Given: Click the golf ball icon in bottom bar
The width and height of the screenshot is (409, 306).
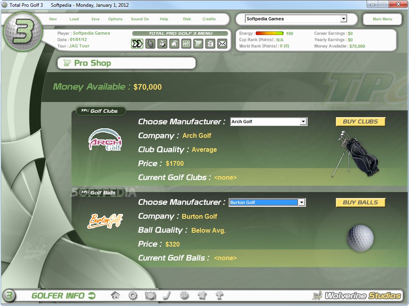Looking at the screenshot, I should [185, 295].
